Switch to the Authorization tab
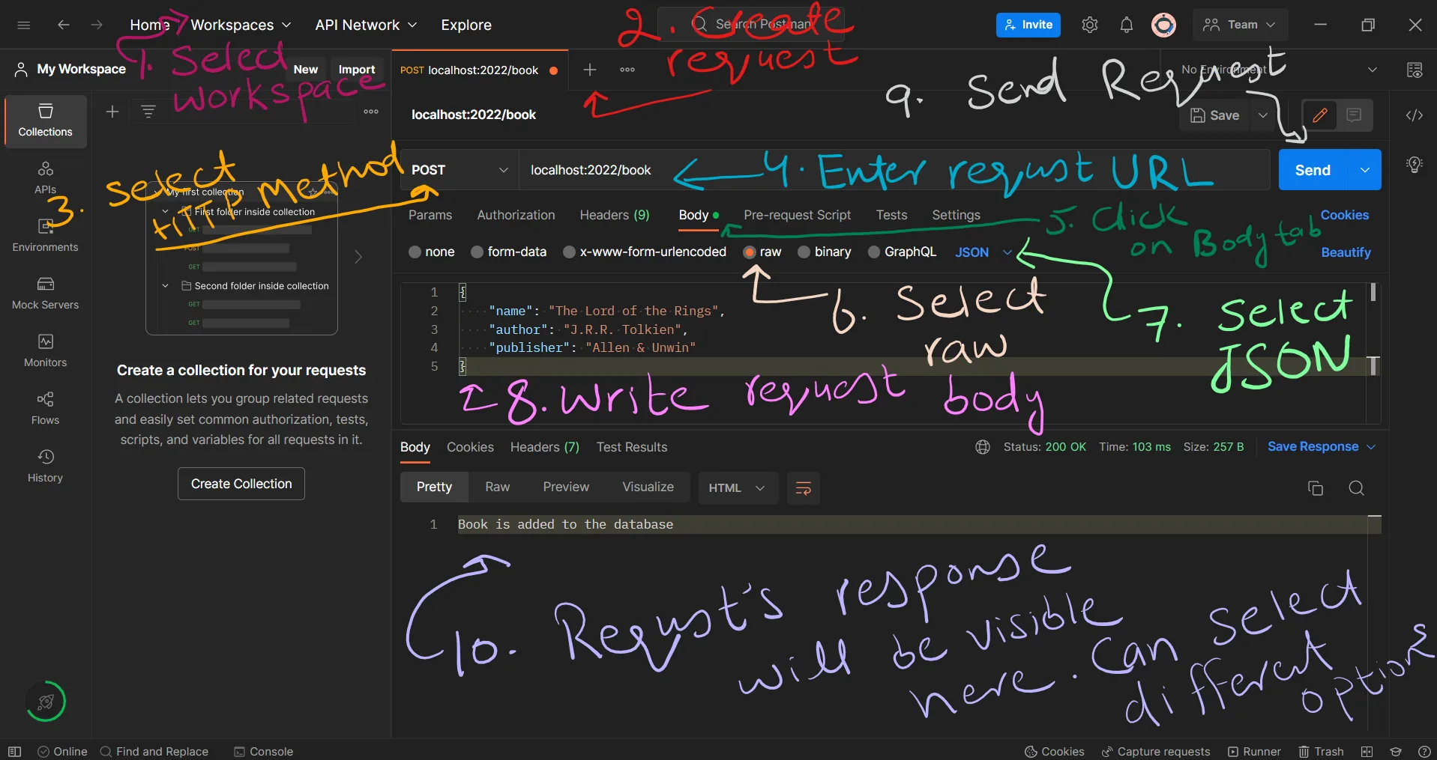 516,216
